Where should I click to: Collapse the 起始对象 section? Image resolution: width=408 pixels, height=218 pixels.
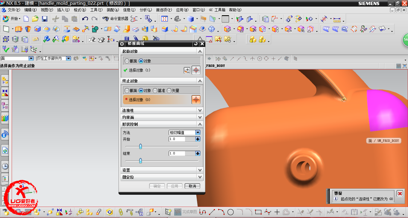point(200,51)
